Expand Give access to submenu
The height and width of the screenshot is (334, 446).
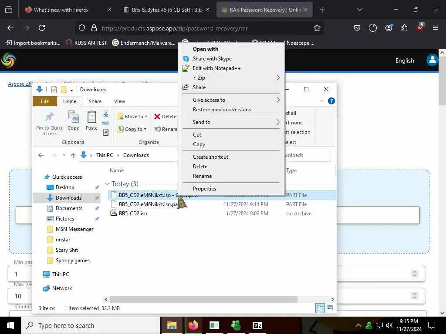point(231,100)
